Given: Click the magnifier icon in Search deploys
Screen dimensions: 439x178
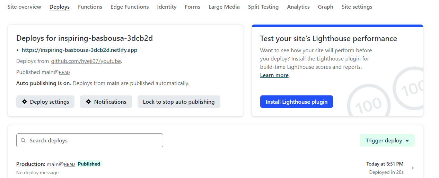Looking at the screenshot, I should tap(24, 140).
